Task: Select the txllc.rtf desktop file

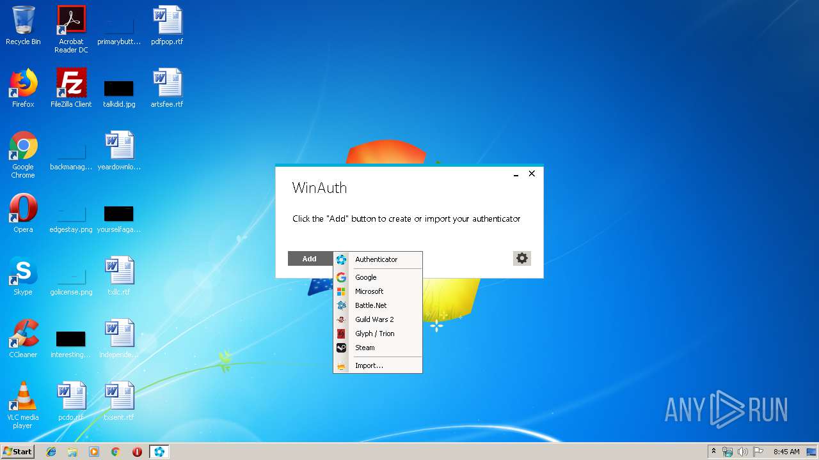Action: pos(119,276)
